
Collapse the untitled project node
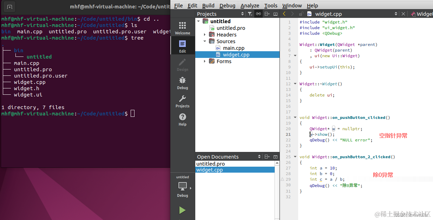coord(198,21)
